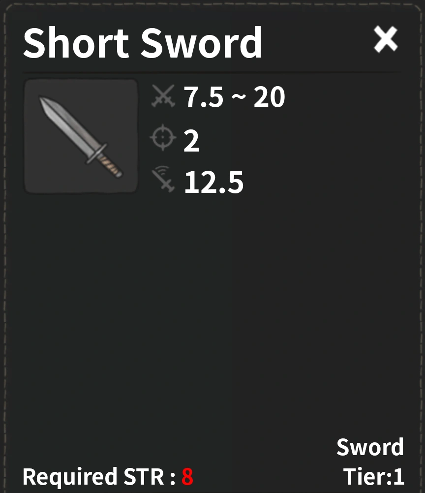The height and width of the screenshot is (493, 425).
Task: Click the 20 maximum damage value
Action: click(270, 97)
